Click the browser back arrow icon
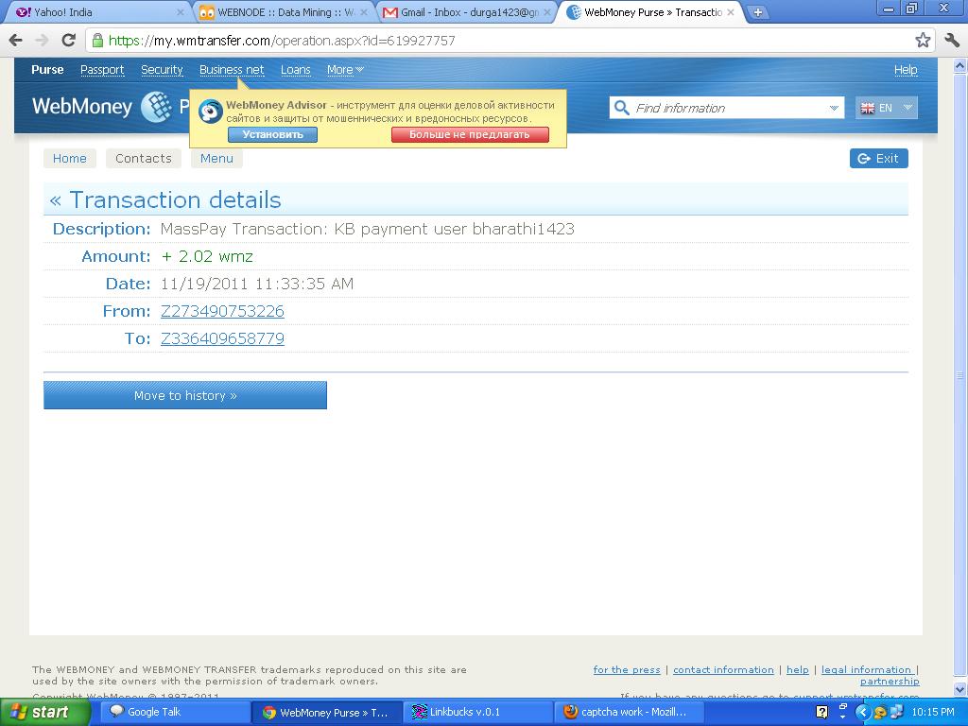 (x=15, y=41)
